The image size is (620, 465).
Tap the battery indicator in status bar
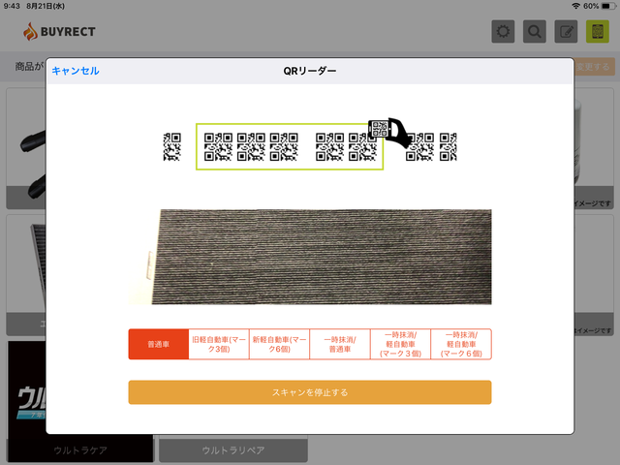608,6
